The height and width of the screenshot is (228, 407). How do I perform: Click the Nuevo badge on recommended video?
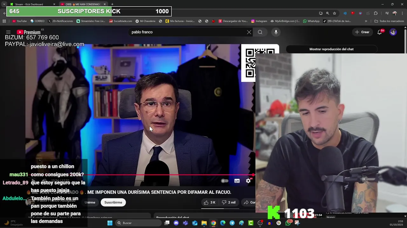click(x=331, y=217)
